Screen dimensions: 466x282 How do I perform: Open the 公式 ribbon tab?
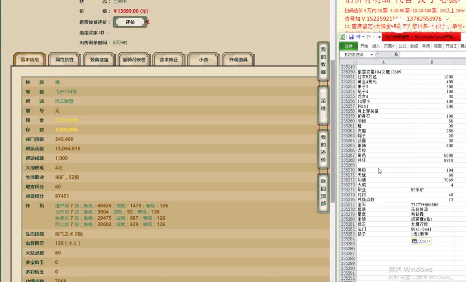[x=402, y=46]
